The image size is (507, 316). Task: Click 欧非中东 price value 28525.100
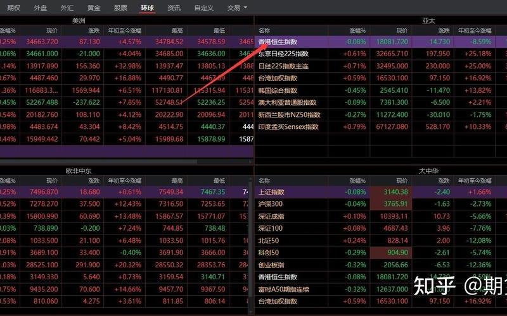pos(42,265)
